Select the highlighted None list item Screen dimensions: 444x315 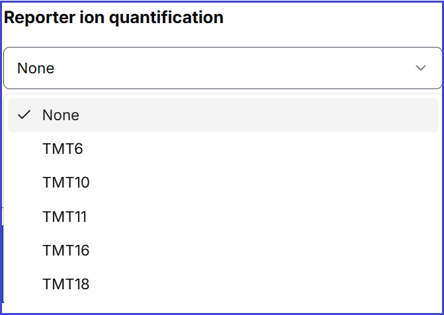61,115
